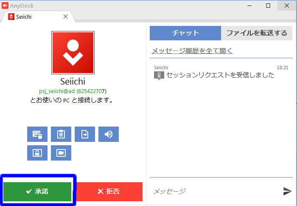The image size is (297, 206).
Task: Click the hourglass session request icon
Action: 159,76
